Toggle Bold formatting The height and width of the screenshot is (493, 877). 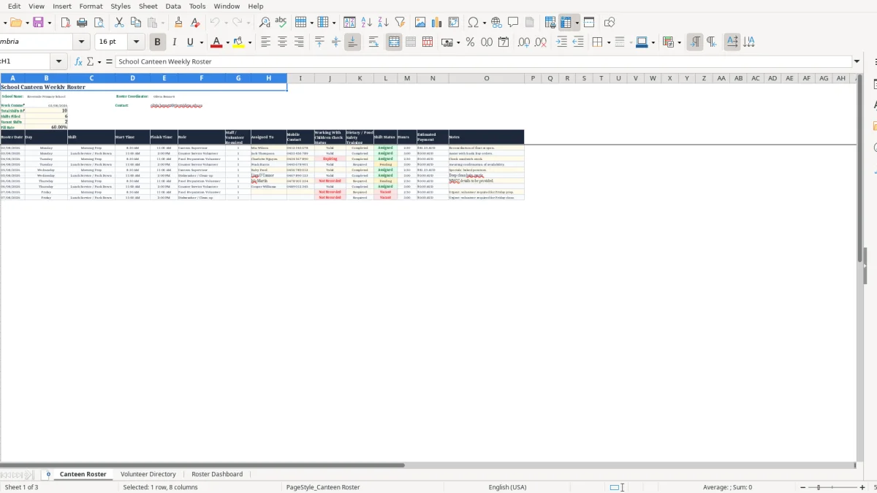(x=157, y=42)
